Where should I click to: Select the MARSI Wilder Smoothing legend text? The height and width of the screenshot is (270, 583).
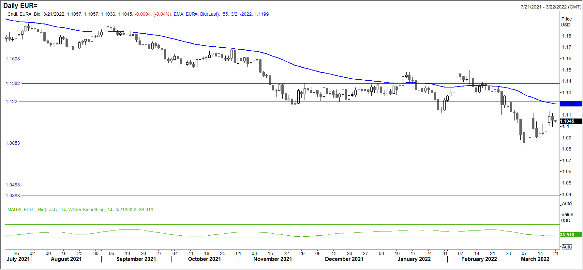(x=80, y=210)
